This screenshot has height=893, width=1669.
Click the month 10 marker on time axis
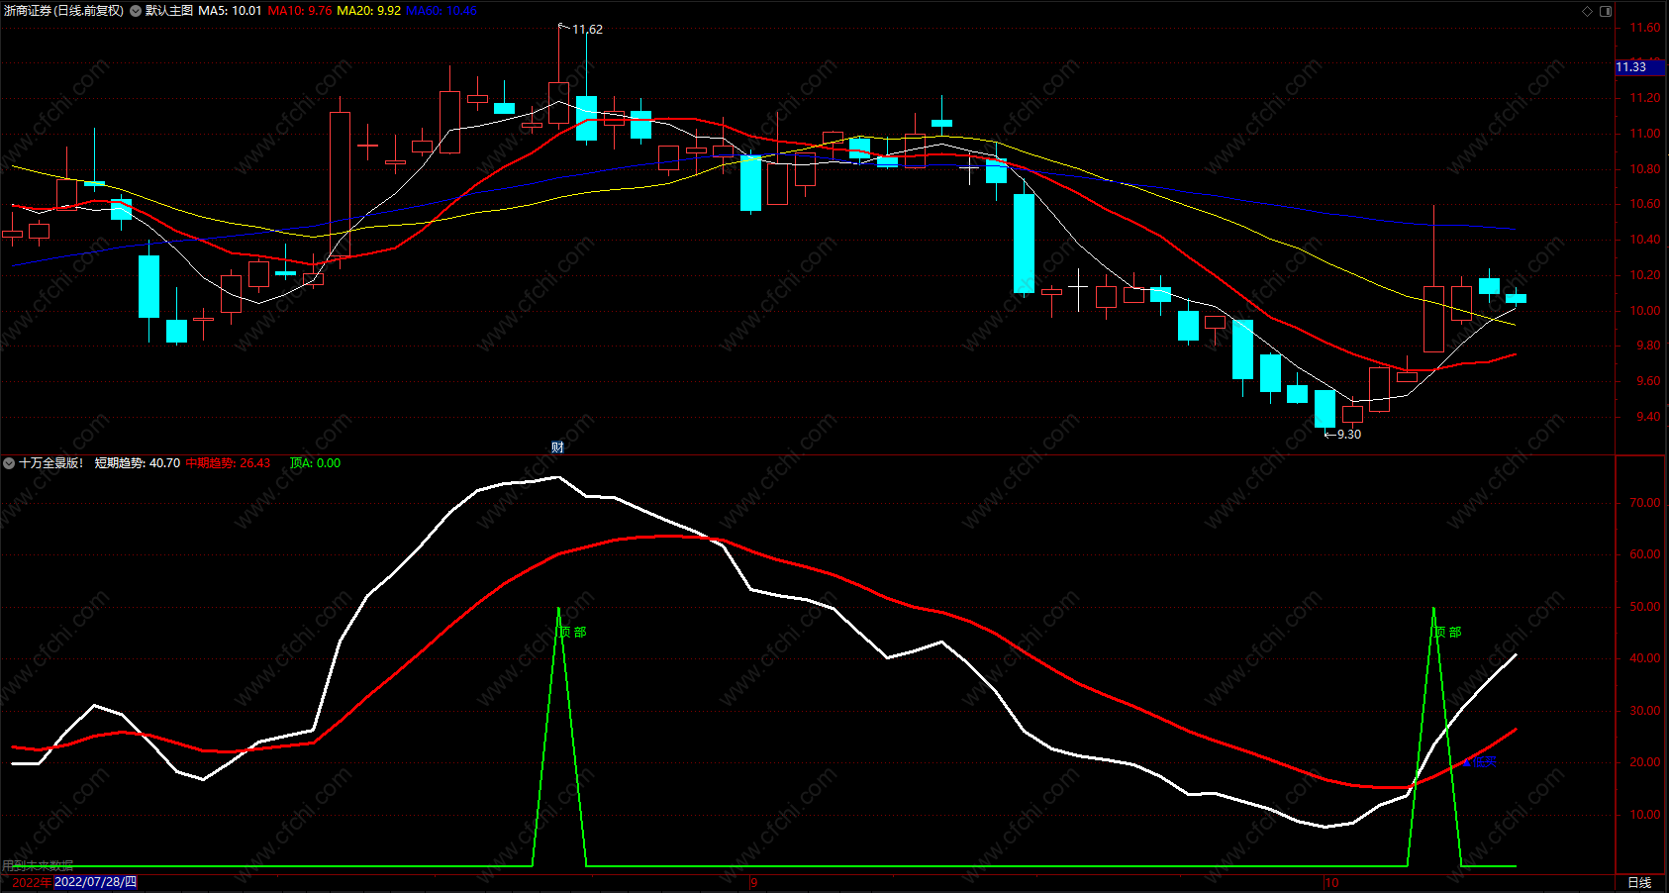1331,882
